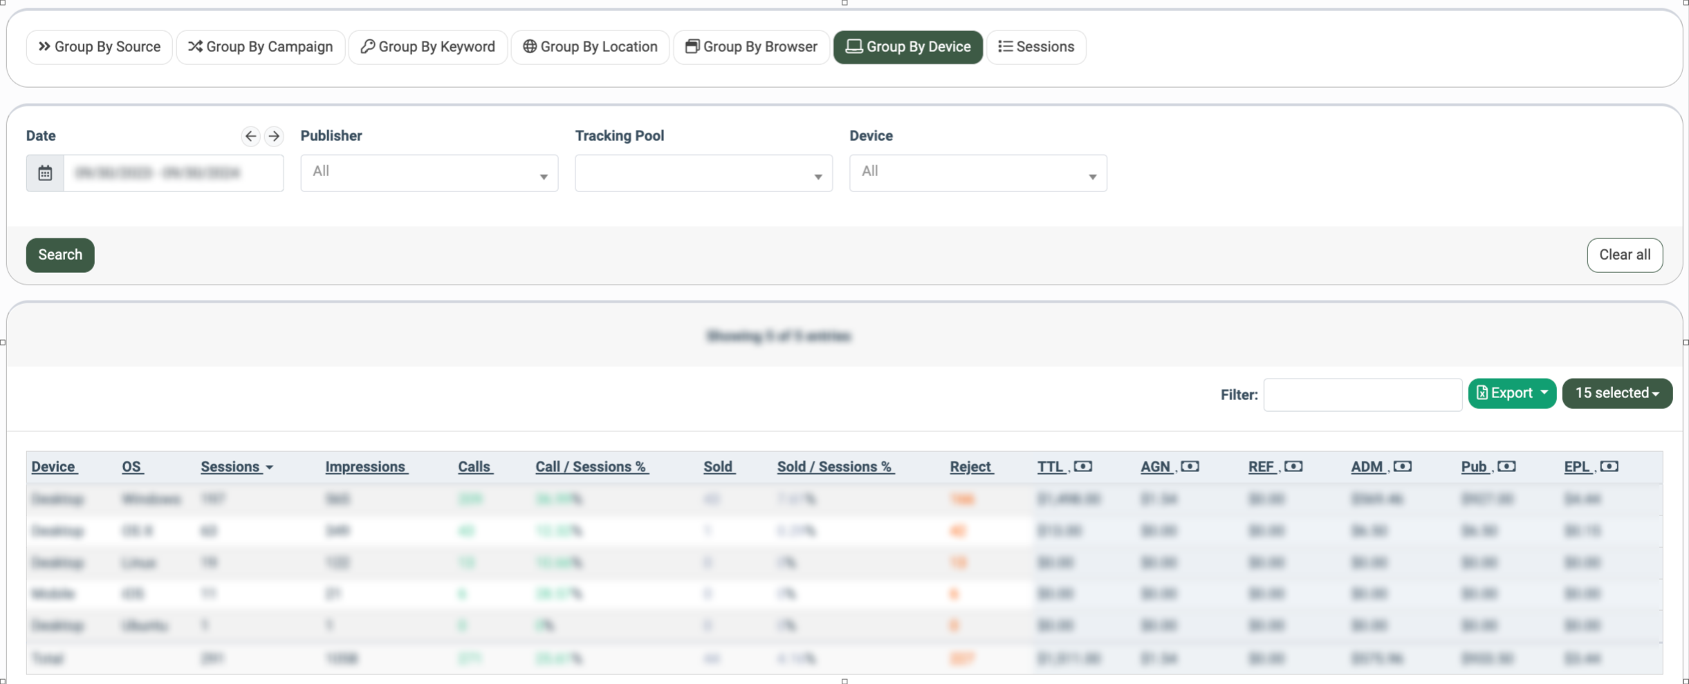1689x684 pixels.
Task: Open the Export menu
Action: pyautogui.click(x=1511, y=393)
